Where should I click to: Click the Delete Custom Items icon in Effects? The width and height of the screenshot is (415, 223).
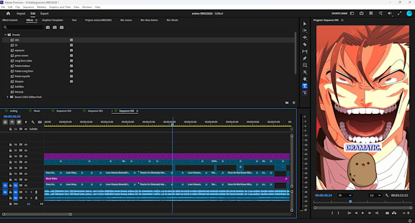click(294, 103)
